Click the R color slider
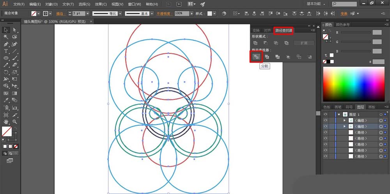 tap(356, 32)
